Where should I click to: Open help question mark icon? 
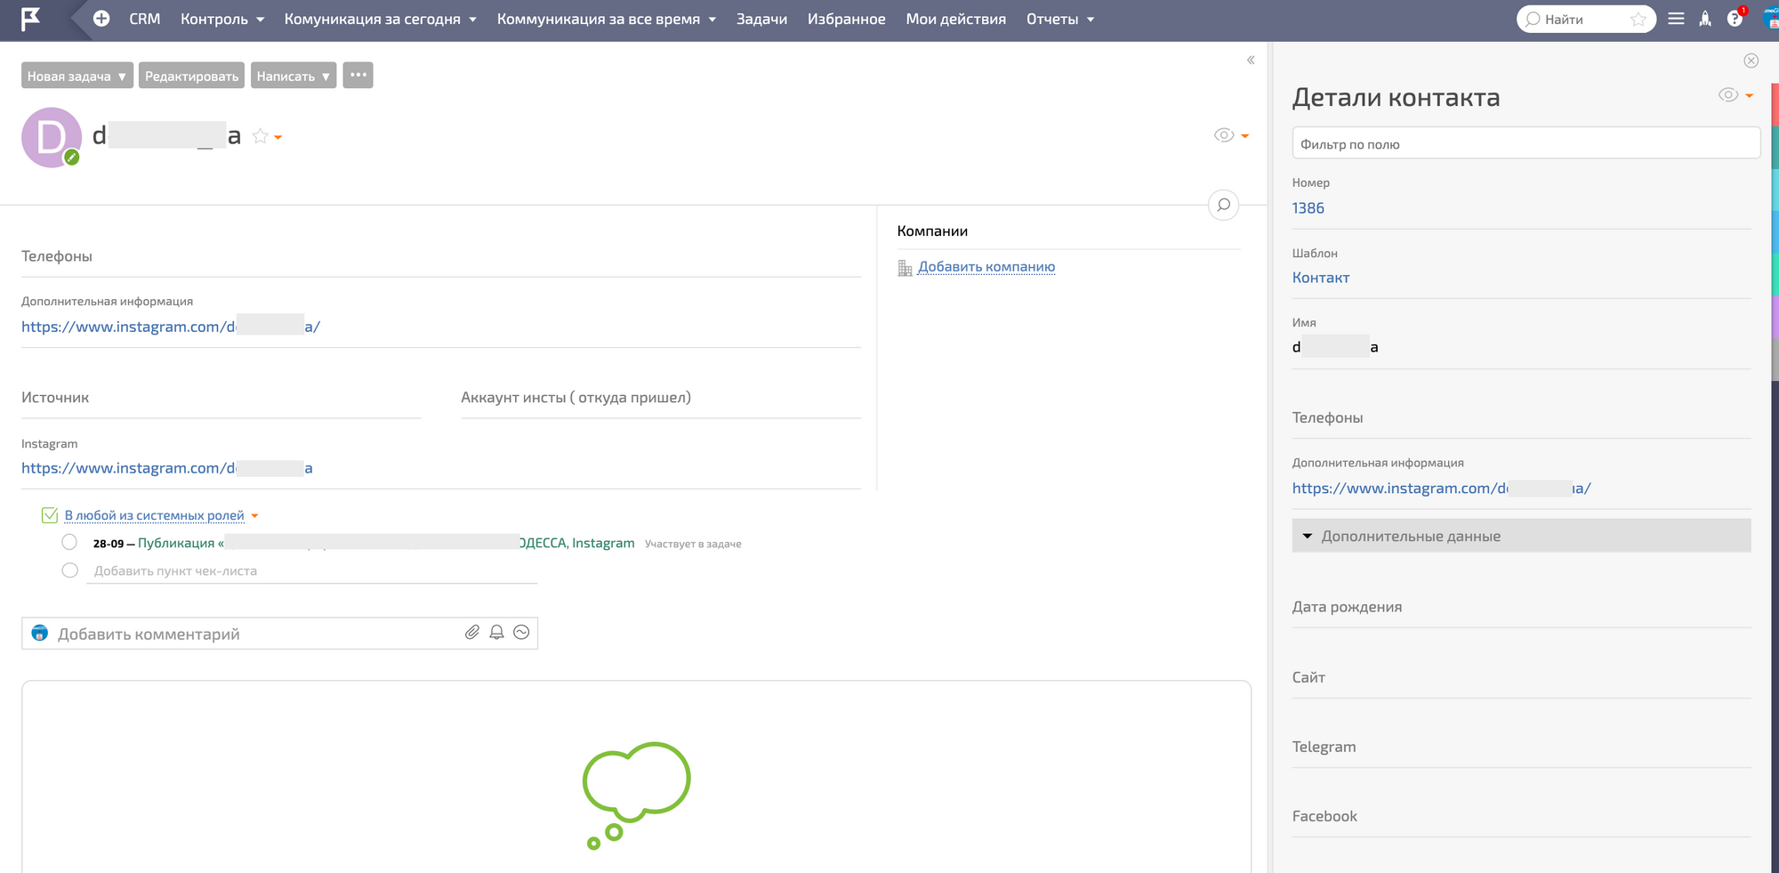1735,19
